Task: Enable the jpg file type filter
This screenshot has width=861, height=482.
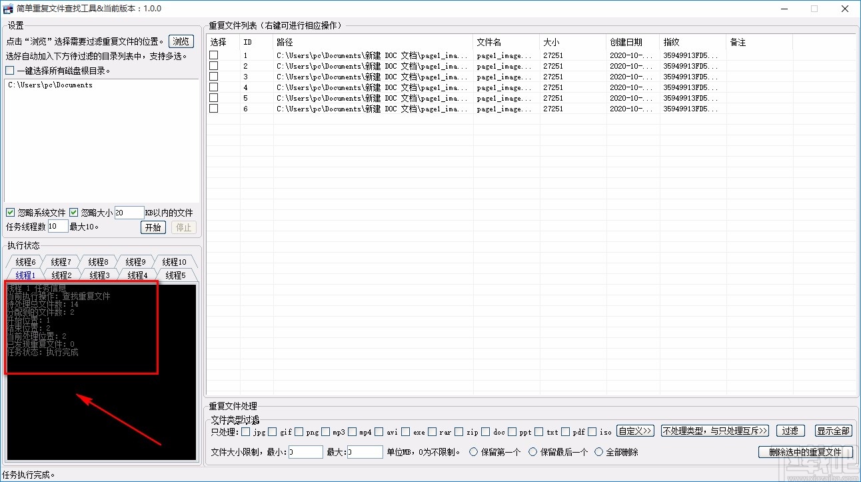Action: coord(247,431)
